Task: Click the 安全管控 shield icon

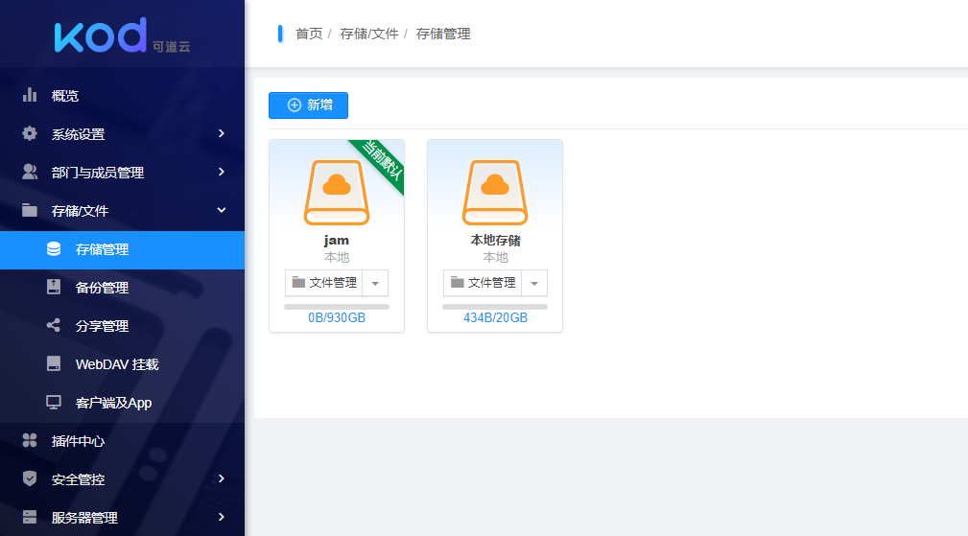Action: (x=30, y=479)
